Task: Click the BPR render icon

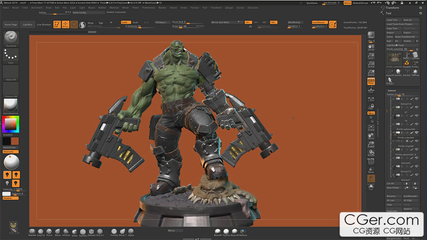Action: pyautogui.click(x=371, y=35)
